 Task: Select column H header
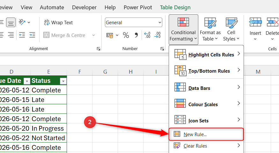pyautogui.click(x=131, y=72)
